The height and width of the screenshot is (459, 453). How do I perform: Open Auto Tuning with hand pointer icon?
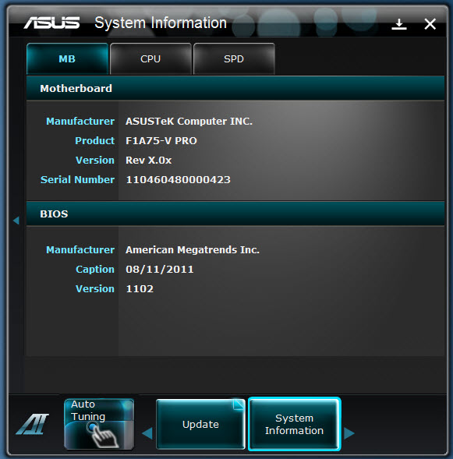tap(99, 424)
